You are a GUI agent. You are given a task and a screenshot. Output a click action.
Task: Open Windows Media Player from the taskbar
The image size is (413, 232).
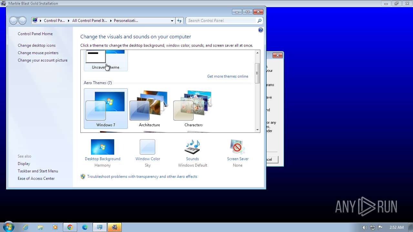click(55, 227)
